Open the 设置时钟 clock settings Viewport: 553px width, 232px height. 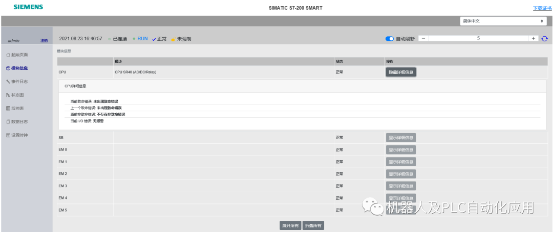[x=17, y=135]
